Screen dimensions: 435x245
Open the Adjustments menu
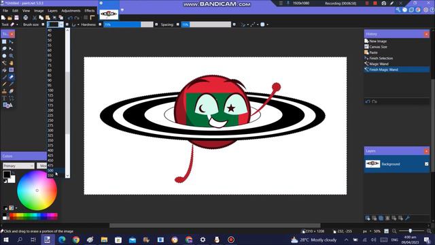click(71, 11)
